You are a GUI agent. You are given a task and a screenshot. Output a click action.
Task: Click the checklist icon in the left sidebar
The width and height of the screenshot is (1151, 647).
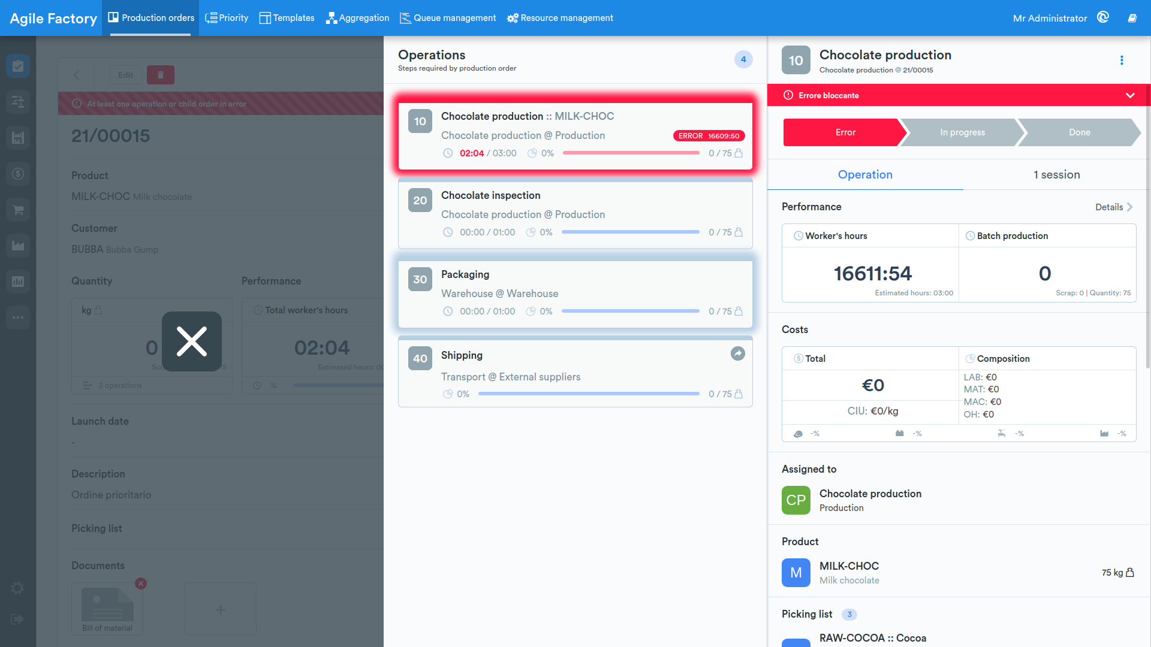point(18,66)
